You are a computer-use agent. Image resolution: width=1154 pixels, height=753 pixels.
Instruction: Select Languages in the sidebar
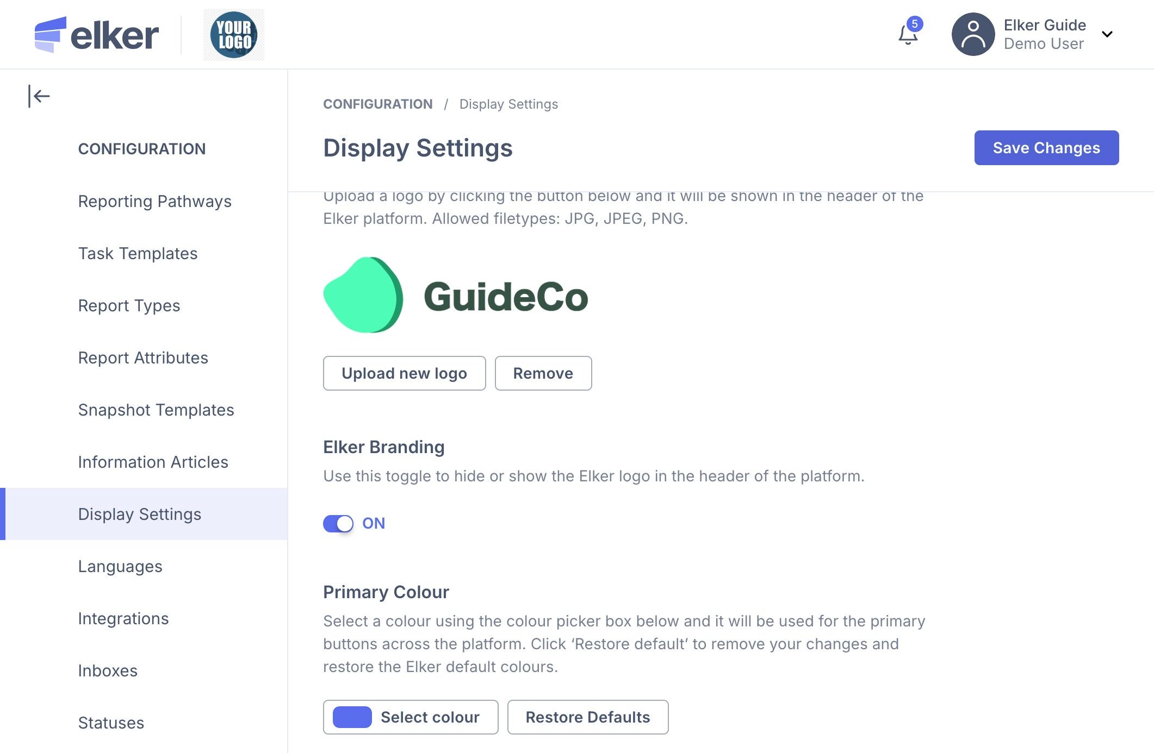(120, 567)
